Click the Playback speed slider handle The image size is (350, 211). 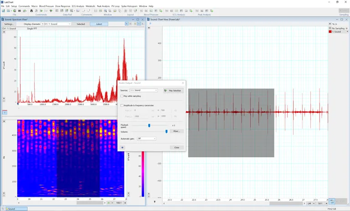point(149,125)
